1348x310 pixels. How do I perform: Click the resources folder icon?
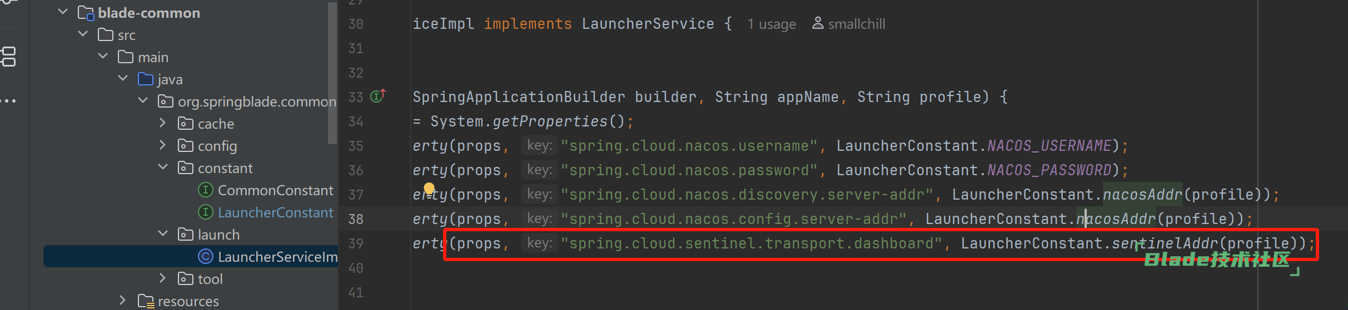pyautogui.click(x=146, y=301)
